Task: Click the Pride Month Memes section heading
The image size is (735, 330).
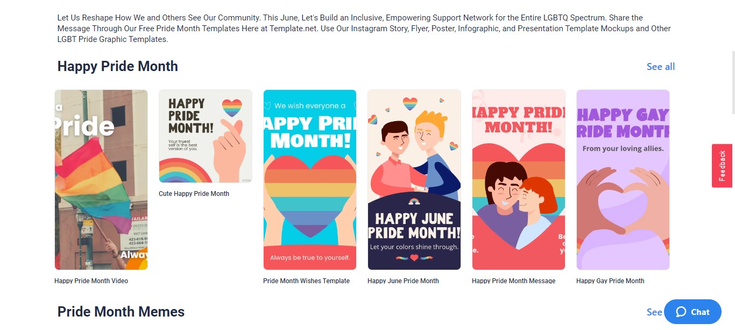Action: click(121, 312)
